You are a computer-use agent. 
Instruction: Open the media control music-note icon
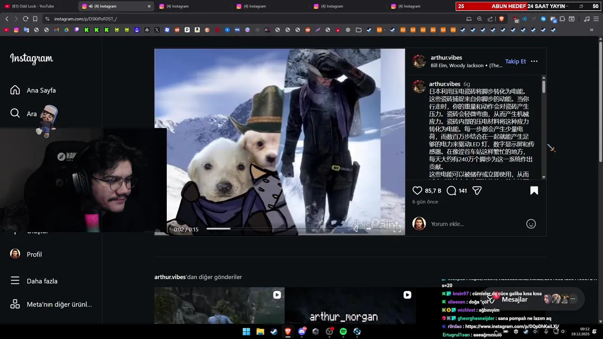[587, 19]
